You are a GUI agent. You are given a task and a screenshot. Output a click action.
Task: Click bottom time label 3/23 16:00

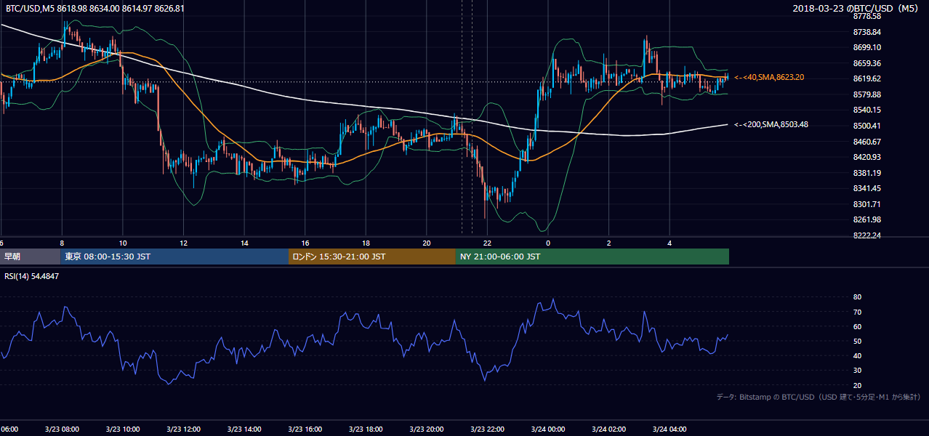[x=305, y=429]
